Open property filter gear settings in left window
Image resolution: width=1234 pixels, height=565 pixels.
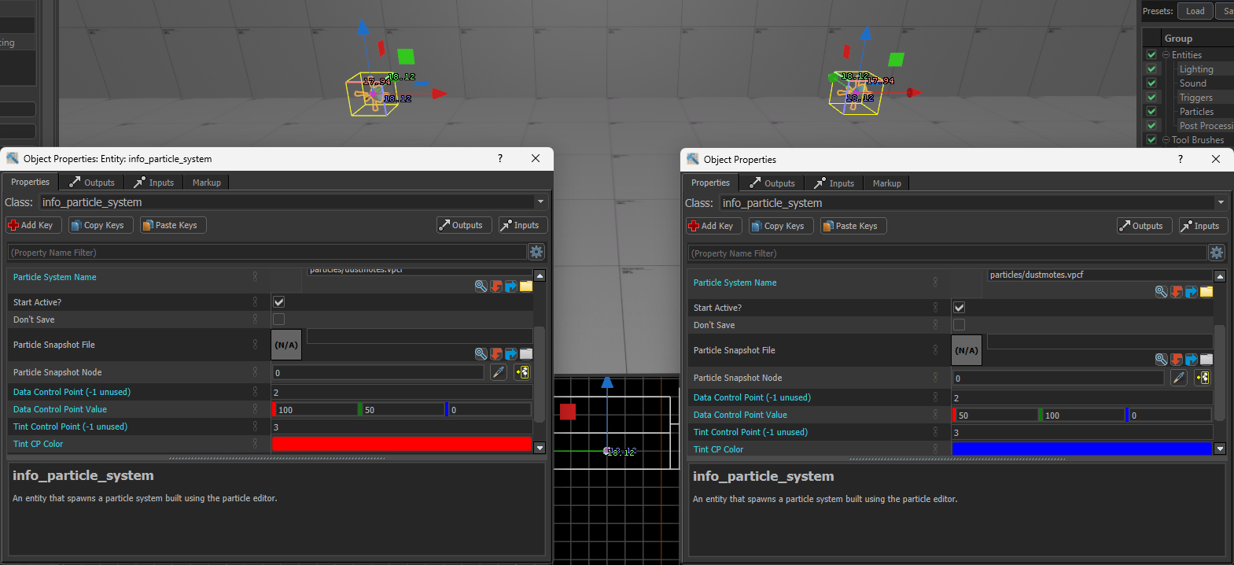(536, 252)
